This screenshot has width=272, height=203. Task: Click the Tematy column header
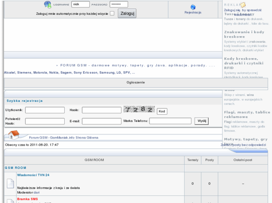click(x=193, y=160)
